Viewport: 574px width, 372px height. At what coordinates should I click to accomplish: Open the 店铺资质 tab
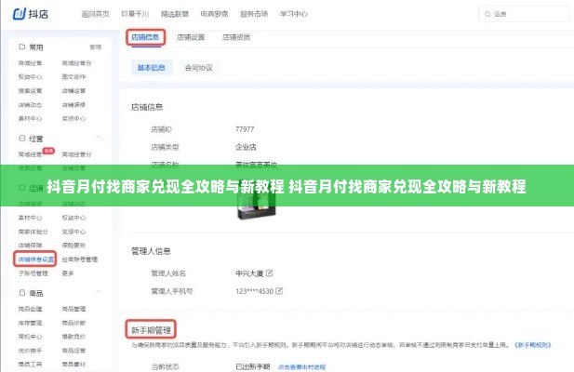[236, 37]
